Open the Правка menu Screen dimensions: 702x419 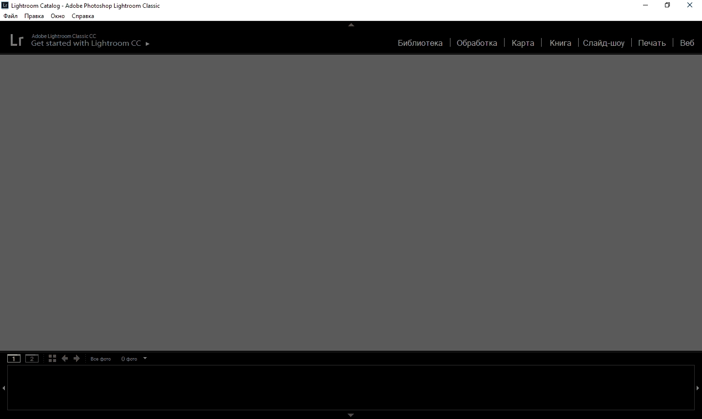tap(34, 16)
